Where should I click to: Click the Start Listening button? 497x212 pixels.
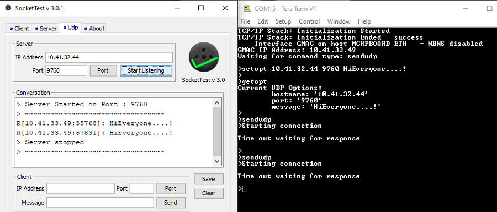146,70
